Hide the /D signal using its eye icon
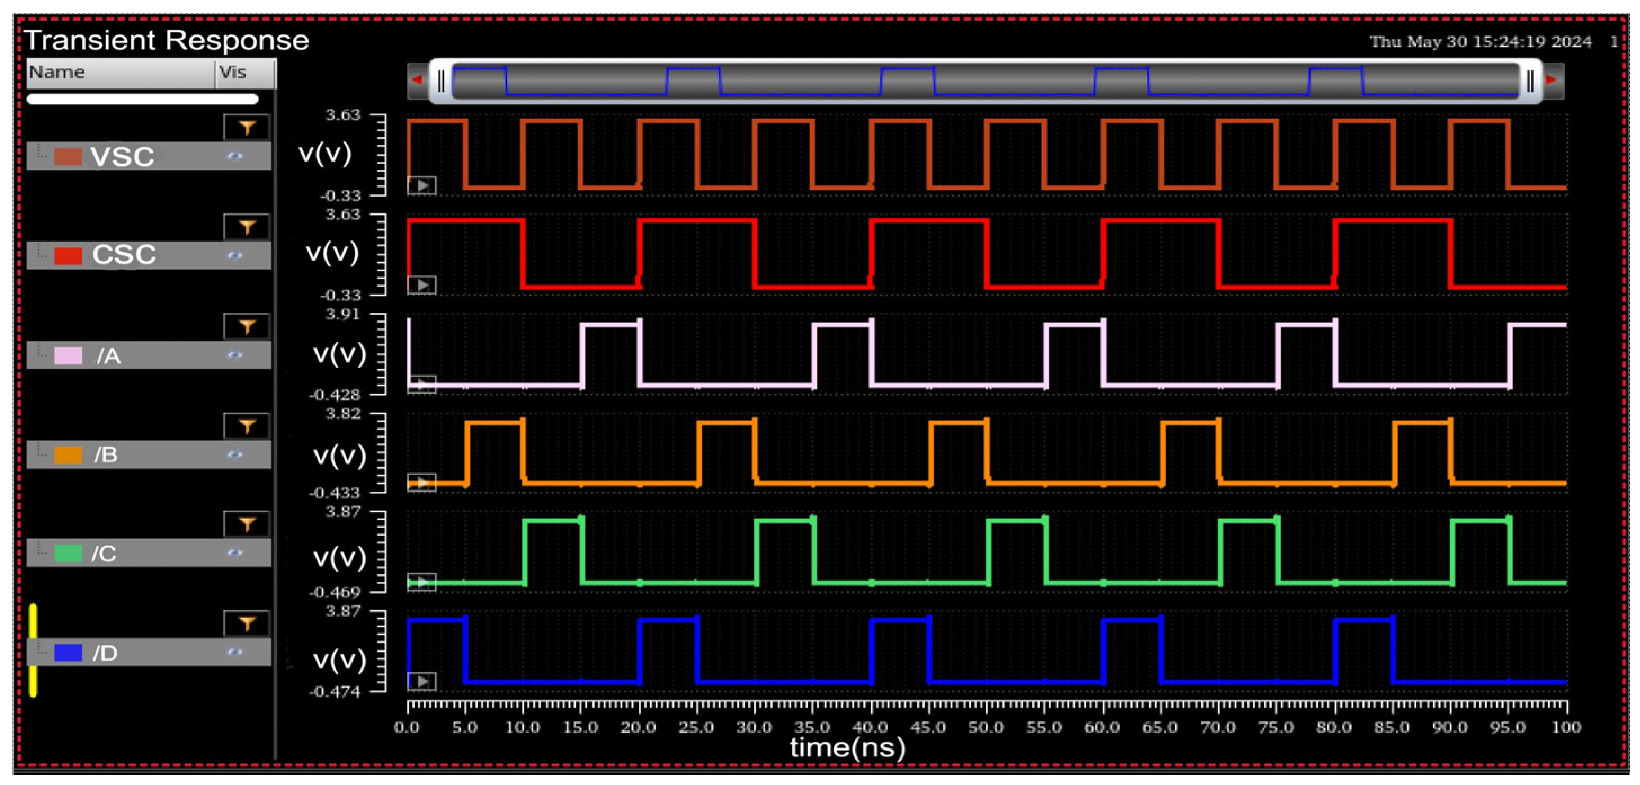The width and height of the screenshot is (1640, 785). click(x=235, y=652)
